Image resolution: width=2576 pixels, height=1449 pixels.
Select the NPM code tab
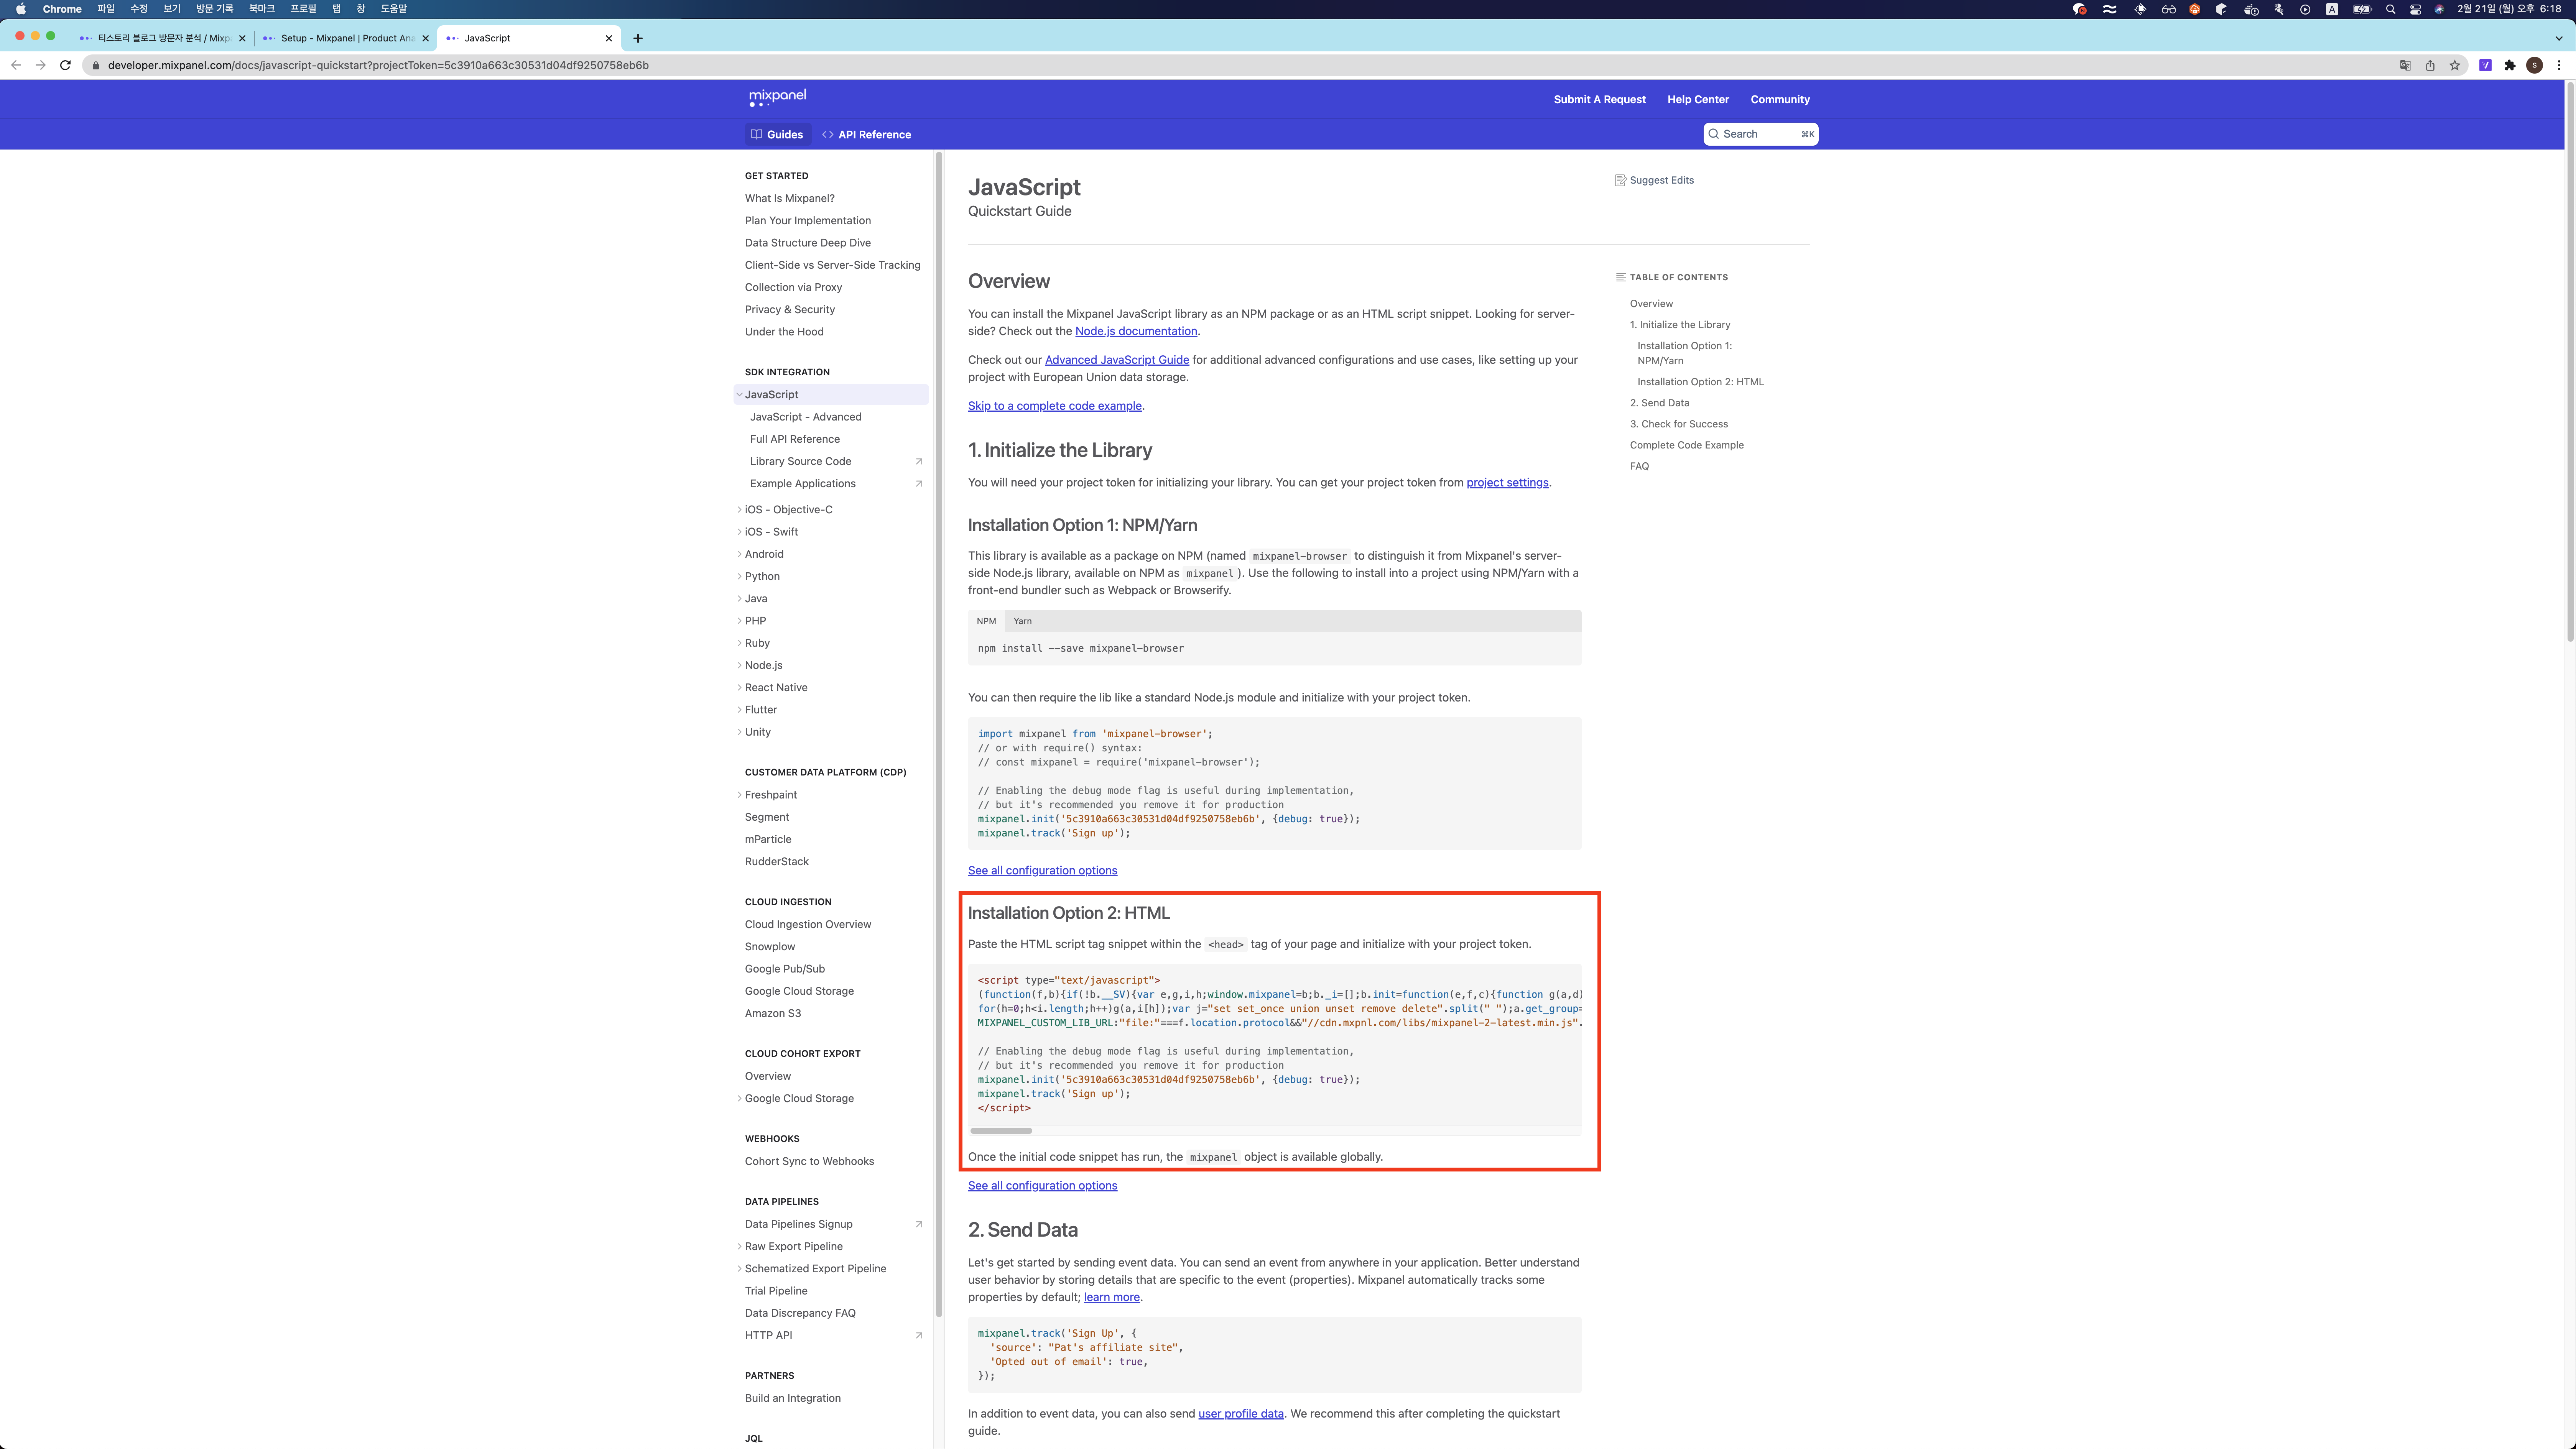[986, 621]
